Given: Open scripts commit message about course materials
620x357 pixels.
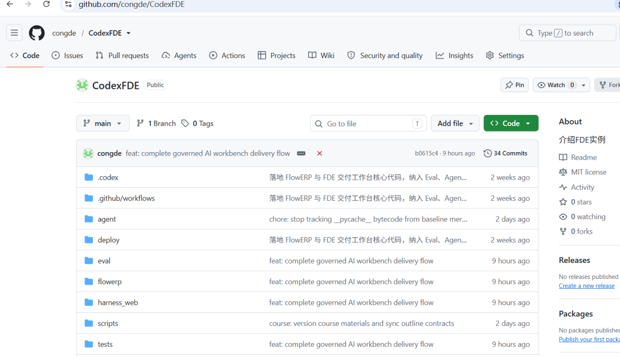Looking at the screenshot, I should point(362,323).
